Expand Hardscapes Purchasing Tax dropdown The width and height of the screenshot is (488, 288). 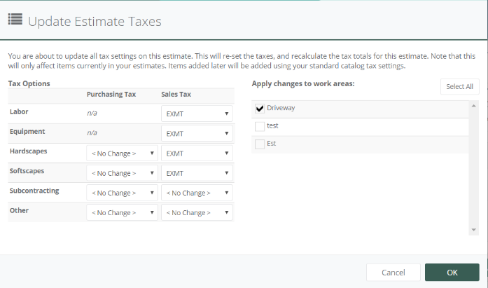coord(122,153)
